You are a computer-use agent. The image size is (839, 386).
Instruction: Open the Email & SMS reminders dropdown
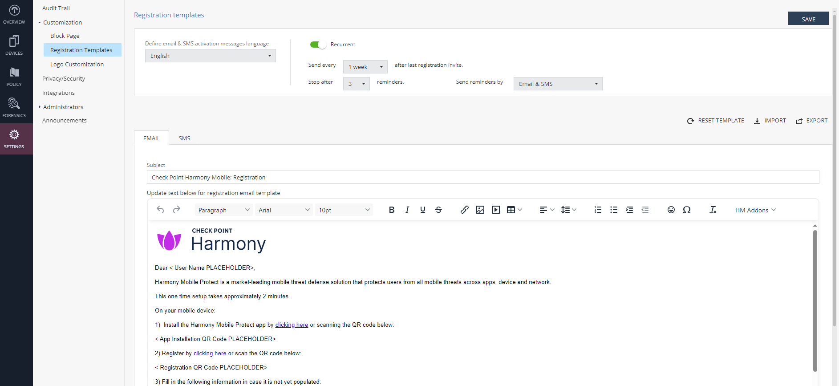[558, 84]
